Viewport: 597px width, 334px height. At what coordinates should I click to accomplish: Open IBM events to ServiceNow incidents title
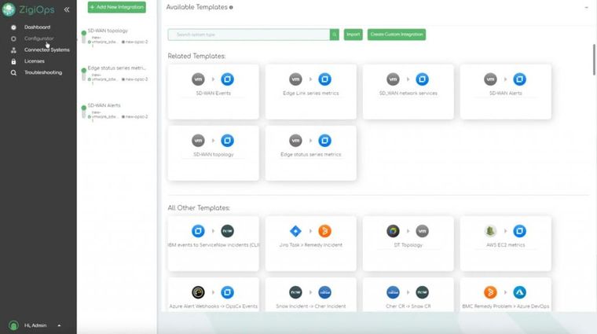coord(214,245)
